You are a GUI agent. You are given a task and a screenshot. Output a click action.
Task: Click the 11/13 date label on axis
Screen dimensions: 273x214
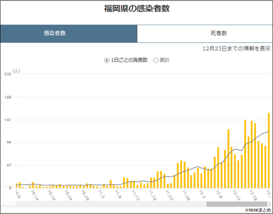pyautogui.click(x=135, y=196)
